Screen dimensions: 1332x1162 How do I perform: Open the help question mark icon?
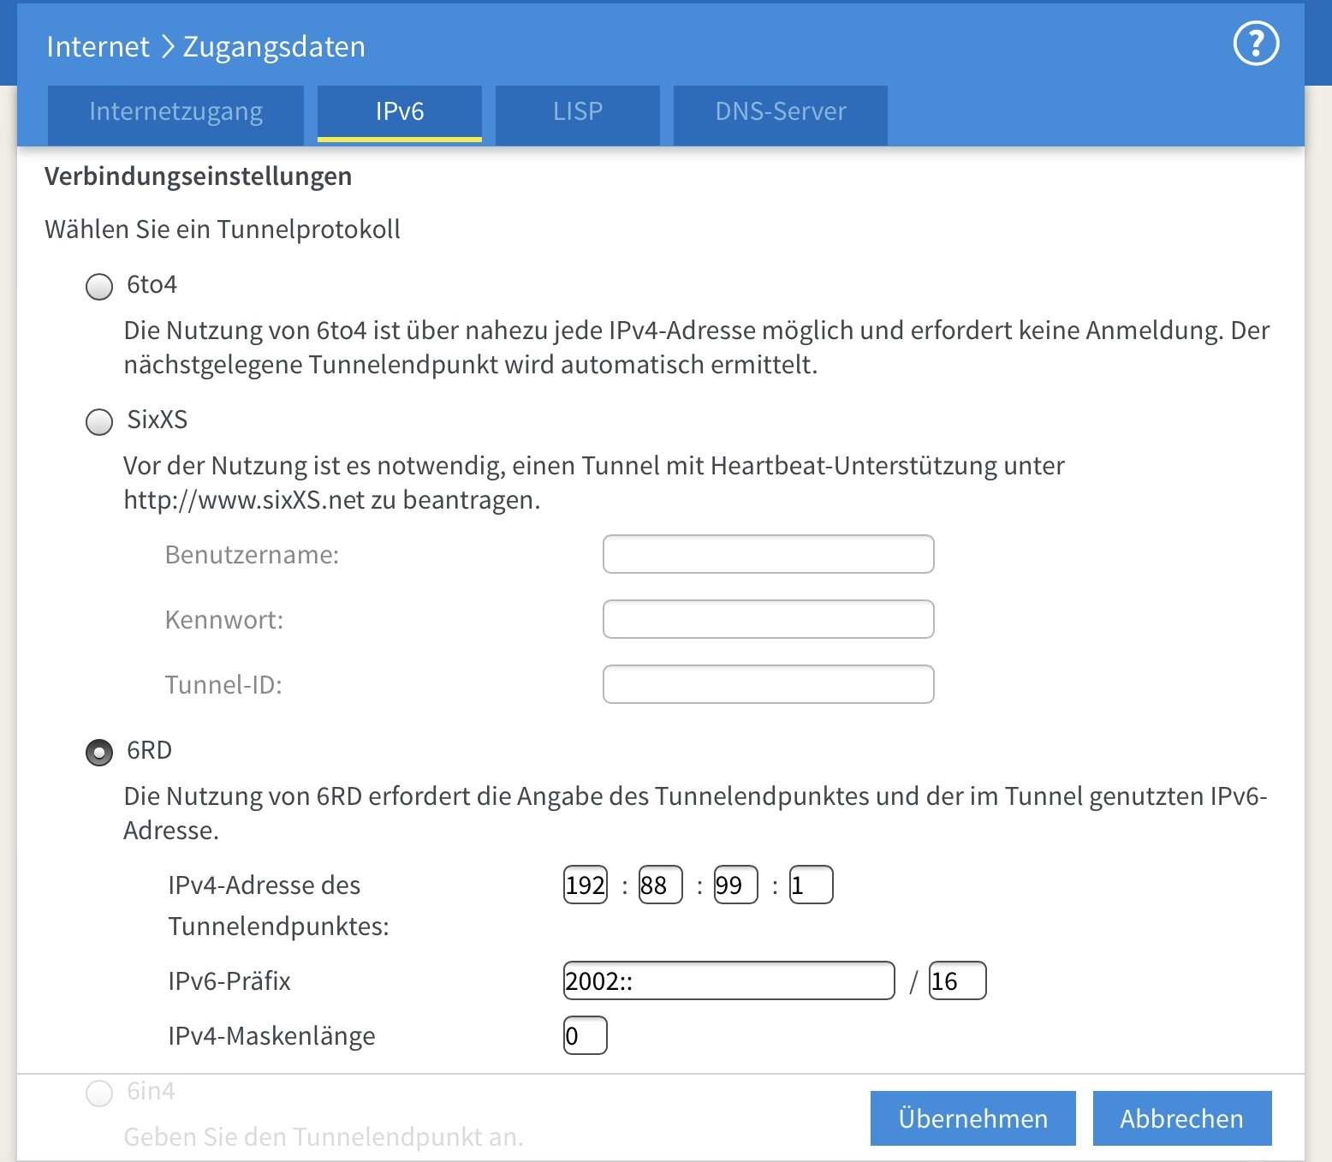[x=1255, y=44]
